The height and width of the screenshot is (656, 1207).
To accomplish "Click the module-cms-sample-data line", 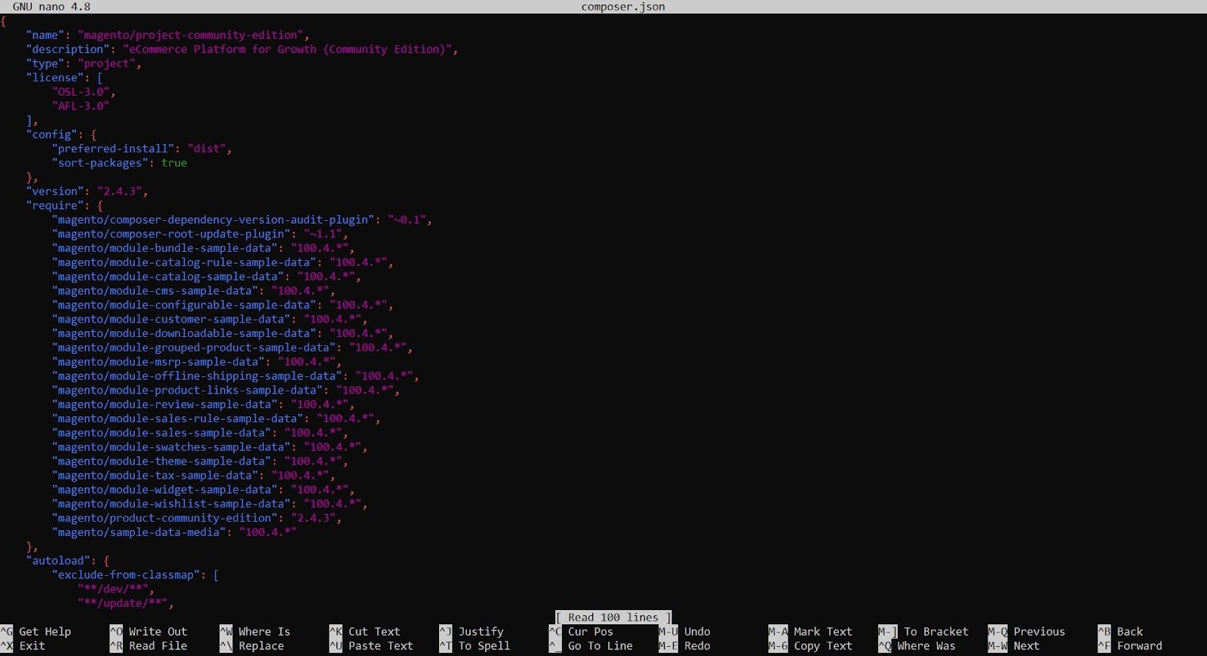I will 193,291.
